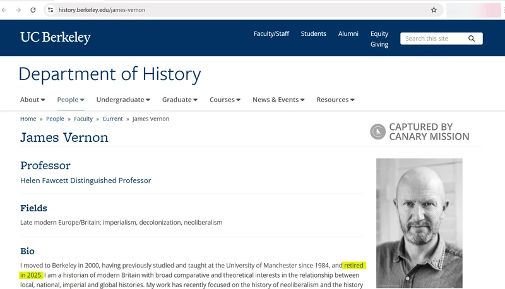Expand the News & Events dropdown
The image size is (505, 289).
click(x=278, y=100)
